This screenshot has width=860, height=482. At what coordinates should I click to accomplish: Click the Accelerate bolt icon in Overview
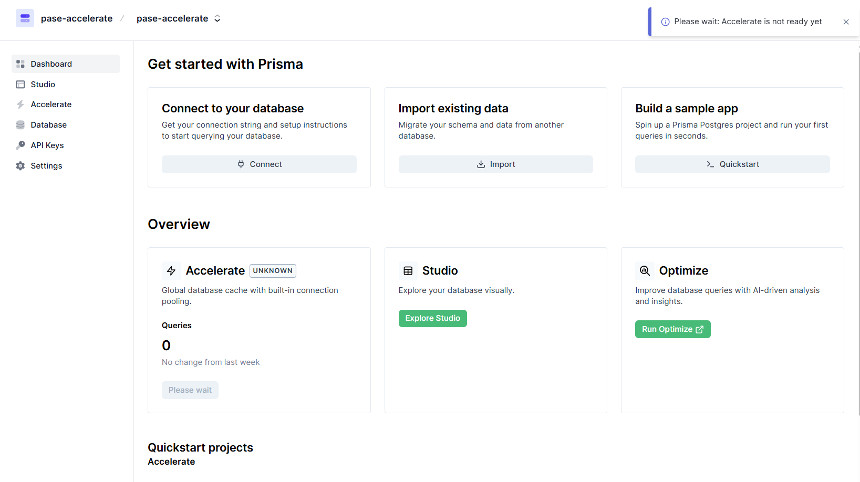click(171, 271)
